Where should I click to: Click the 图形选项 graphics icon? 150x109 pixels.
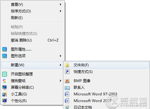coord(5,56)
